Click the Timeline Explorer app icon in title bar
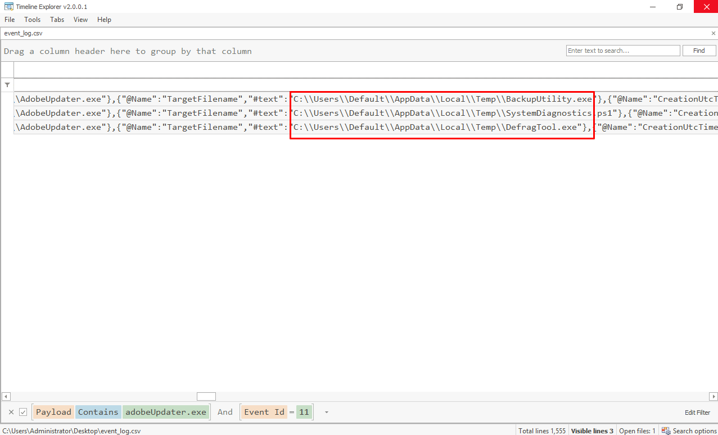This screenshot has width=718, height=435. pos(7,7)
